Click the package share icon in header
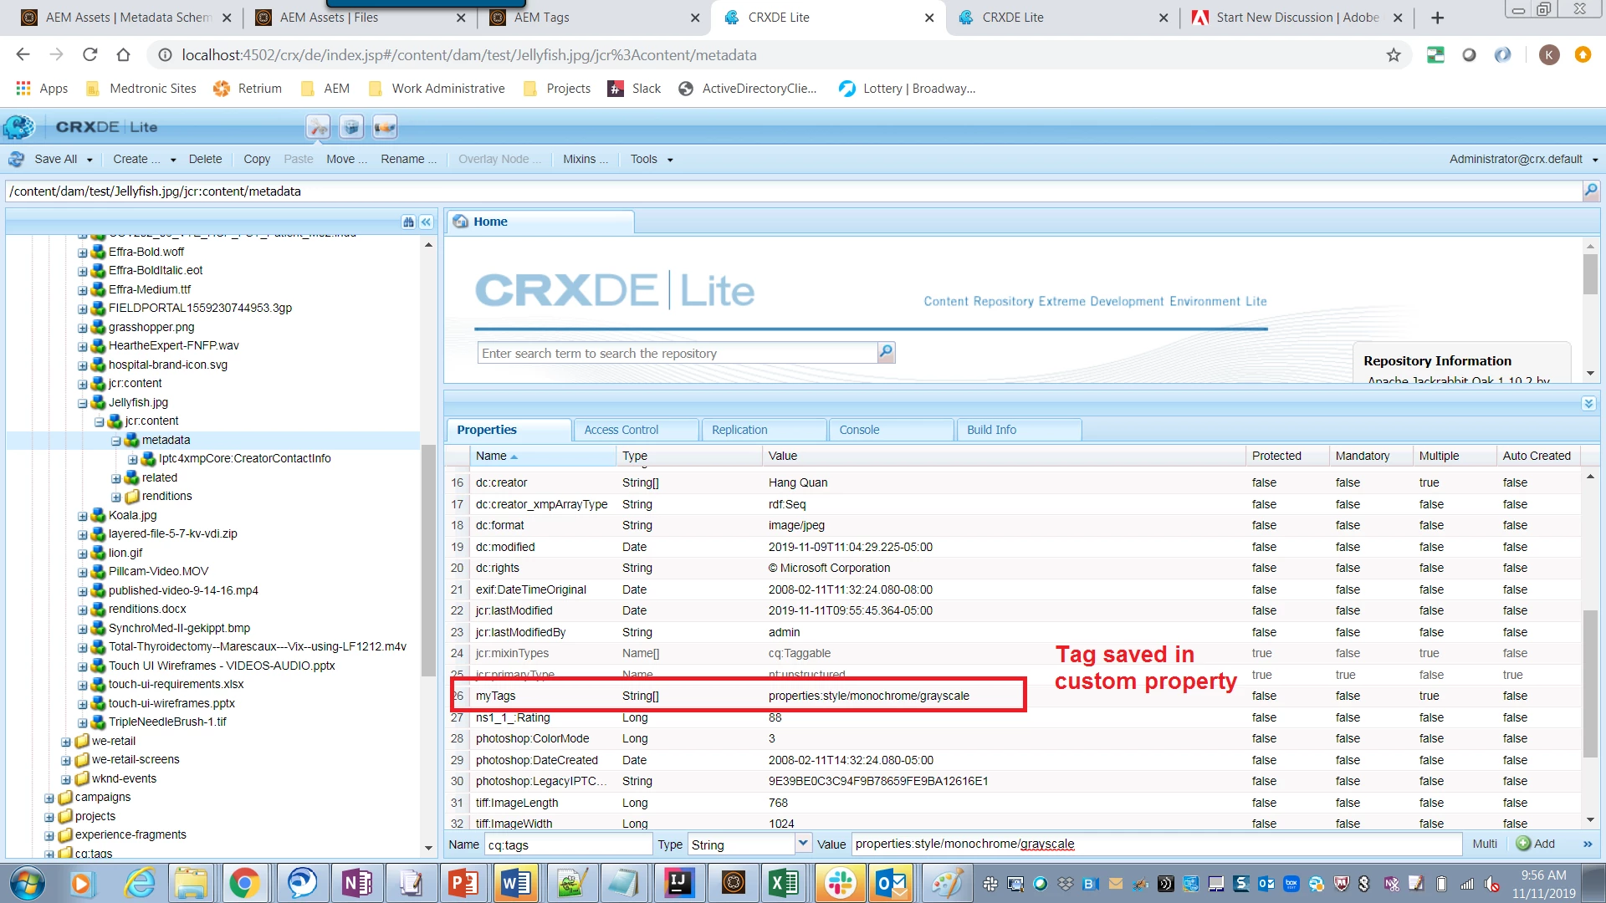The height and width of the screenshot is (903, 1606). click(385, 127)
